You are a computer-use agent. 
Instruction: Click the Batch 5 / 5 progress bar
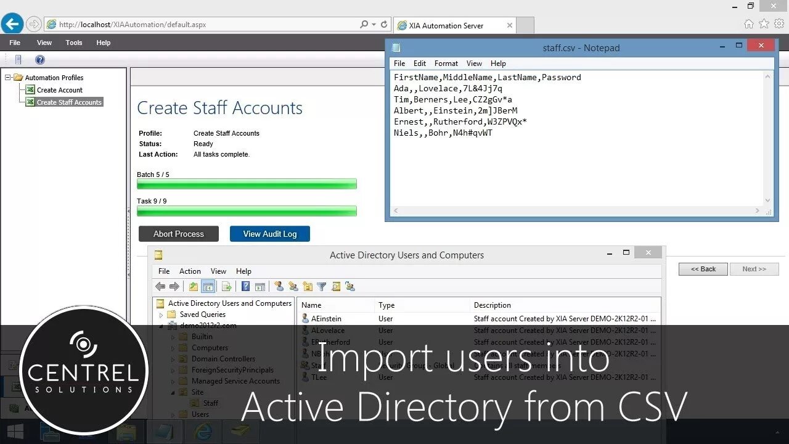247,184
